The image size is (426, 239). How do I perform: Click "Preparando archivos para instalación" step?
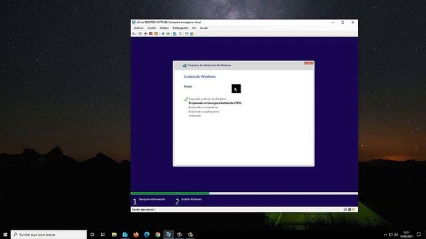pyautogui.click(x=215, y=103)
